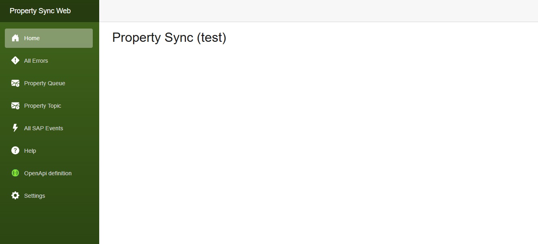
Task: Open the Help text link
Action: (30, 151)
